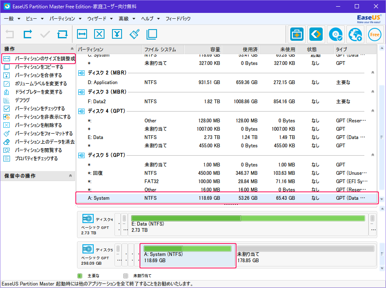Open the globe with upload arrow icon

355,34
